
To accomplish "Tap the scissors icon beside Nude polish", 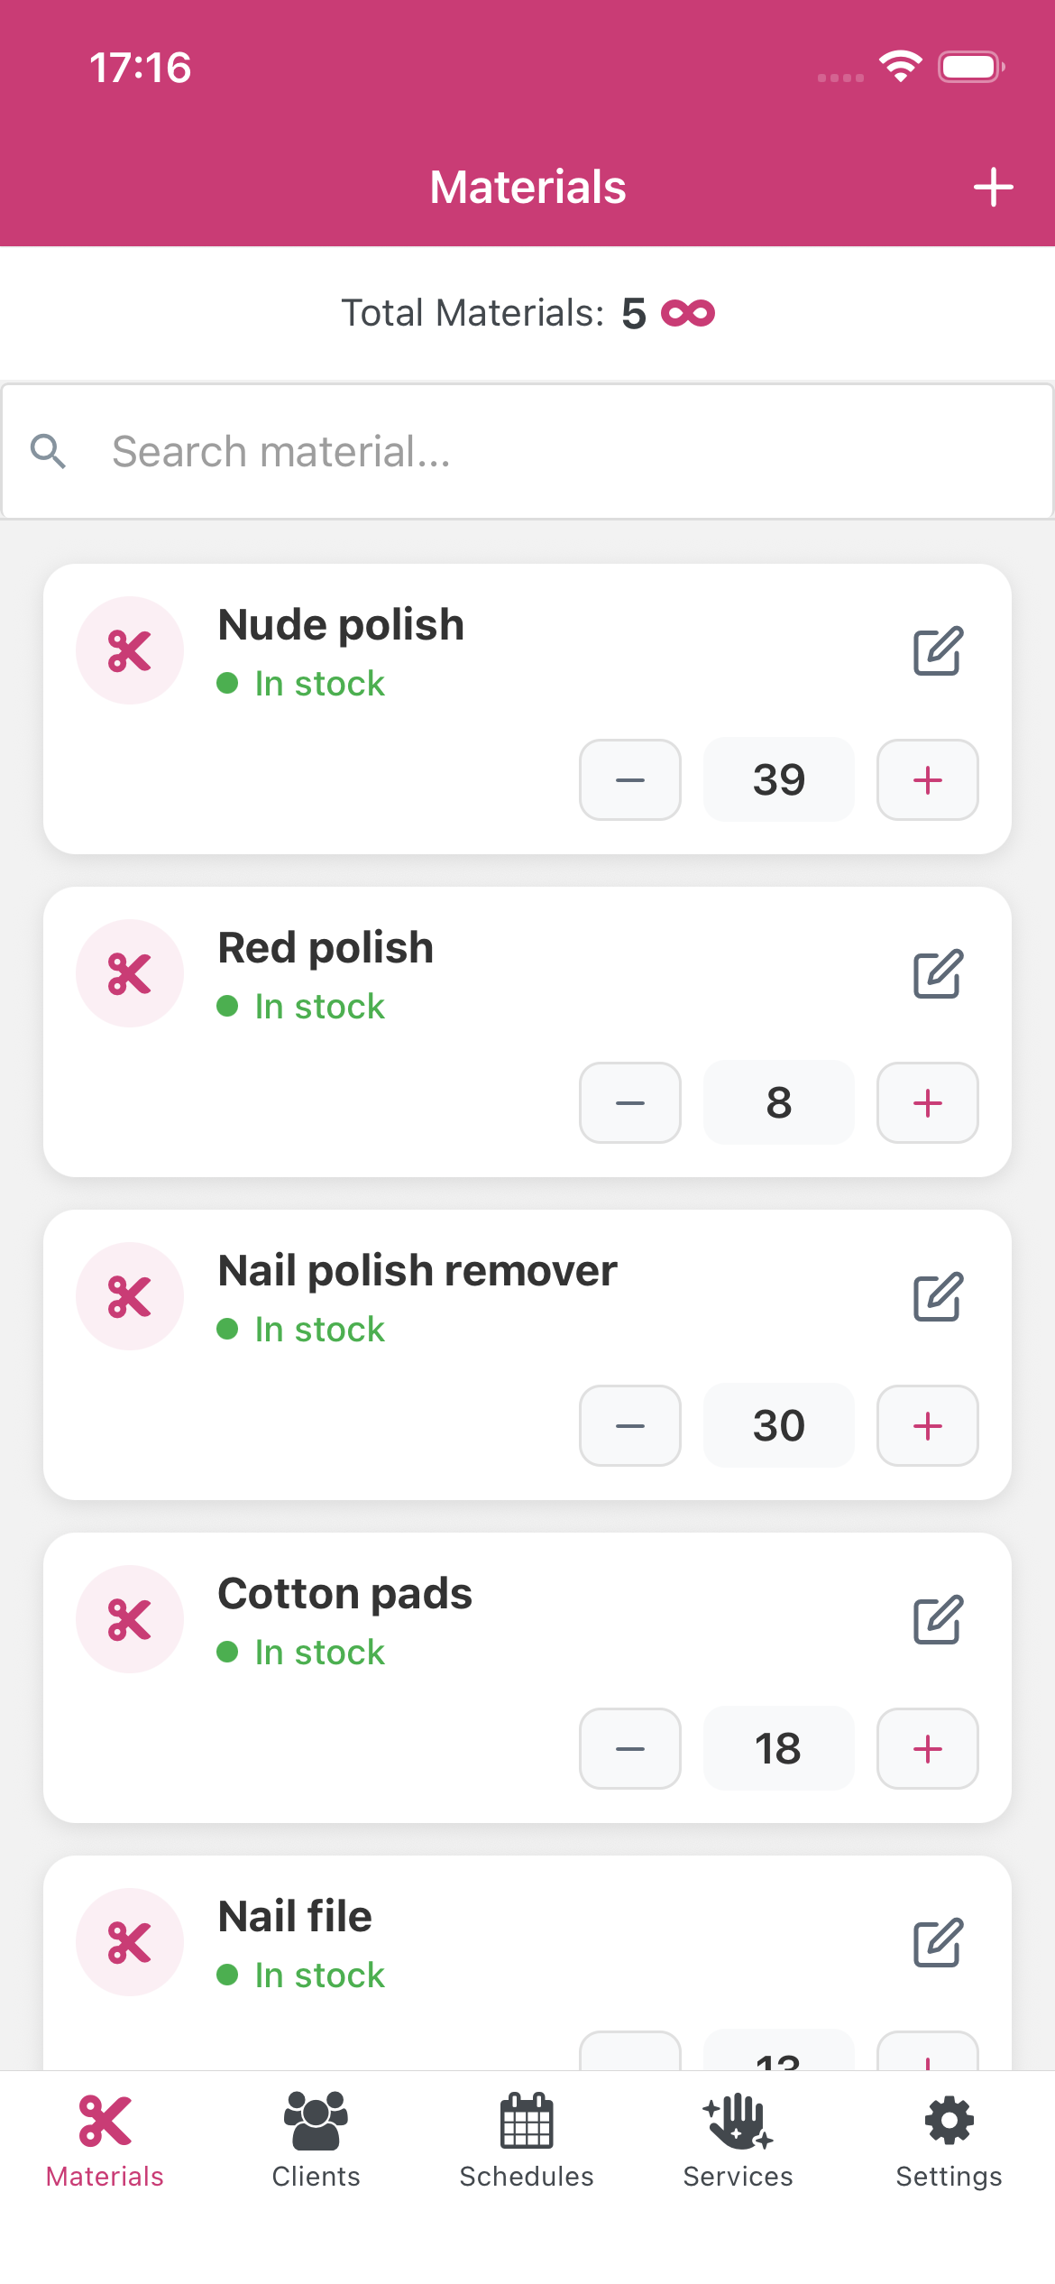I will coord(130,650).
